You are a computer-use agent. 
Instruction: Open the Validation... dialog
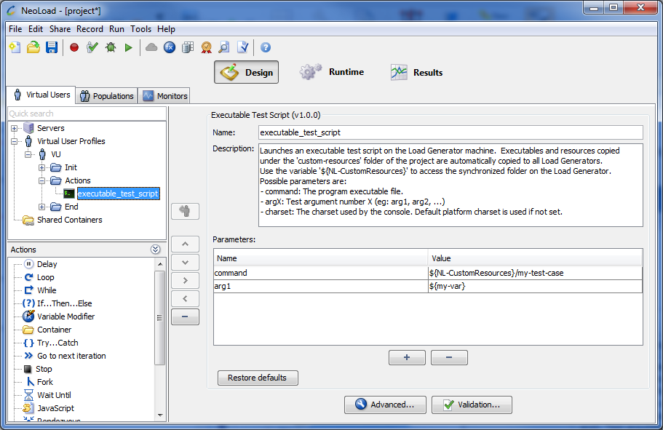click(x=472, y=405)
